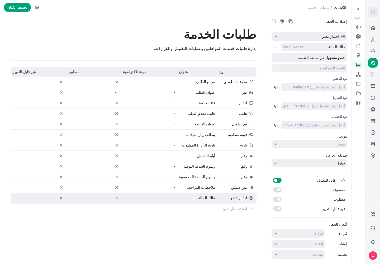Open validation code editor icon
The height and width of the screenshot is (264, 380).
point(276,87)
